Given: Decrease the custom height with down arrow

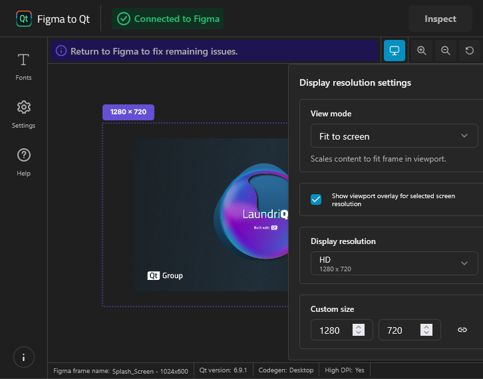Looking at the screenshot, I should [x=426, y=333].
